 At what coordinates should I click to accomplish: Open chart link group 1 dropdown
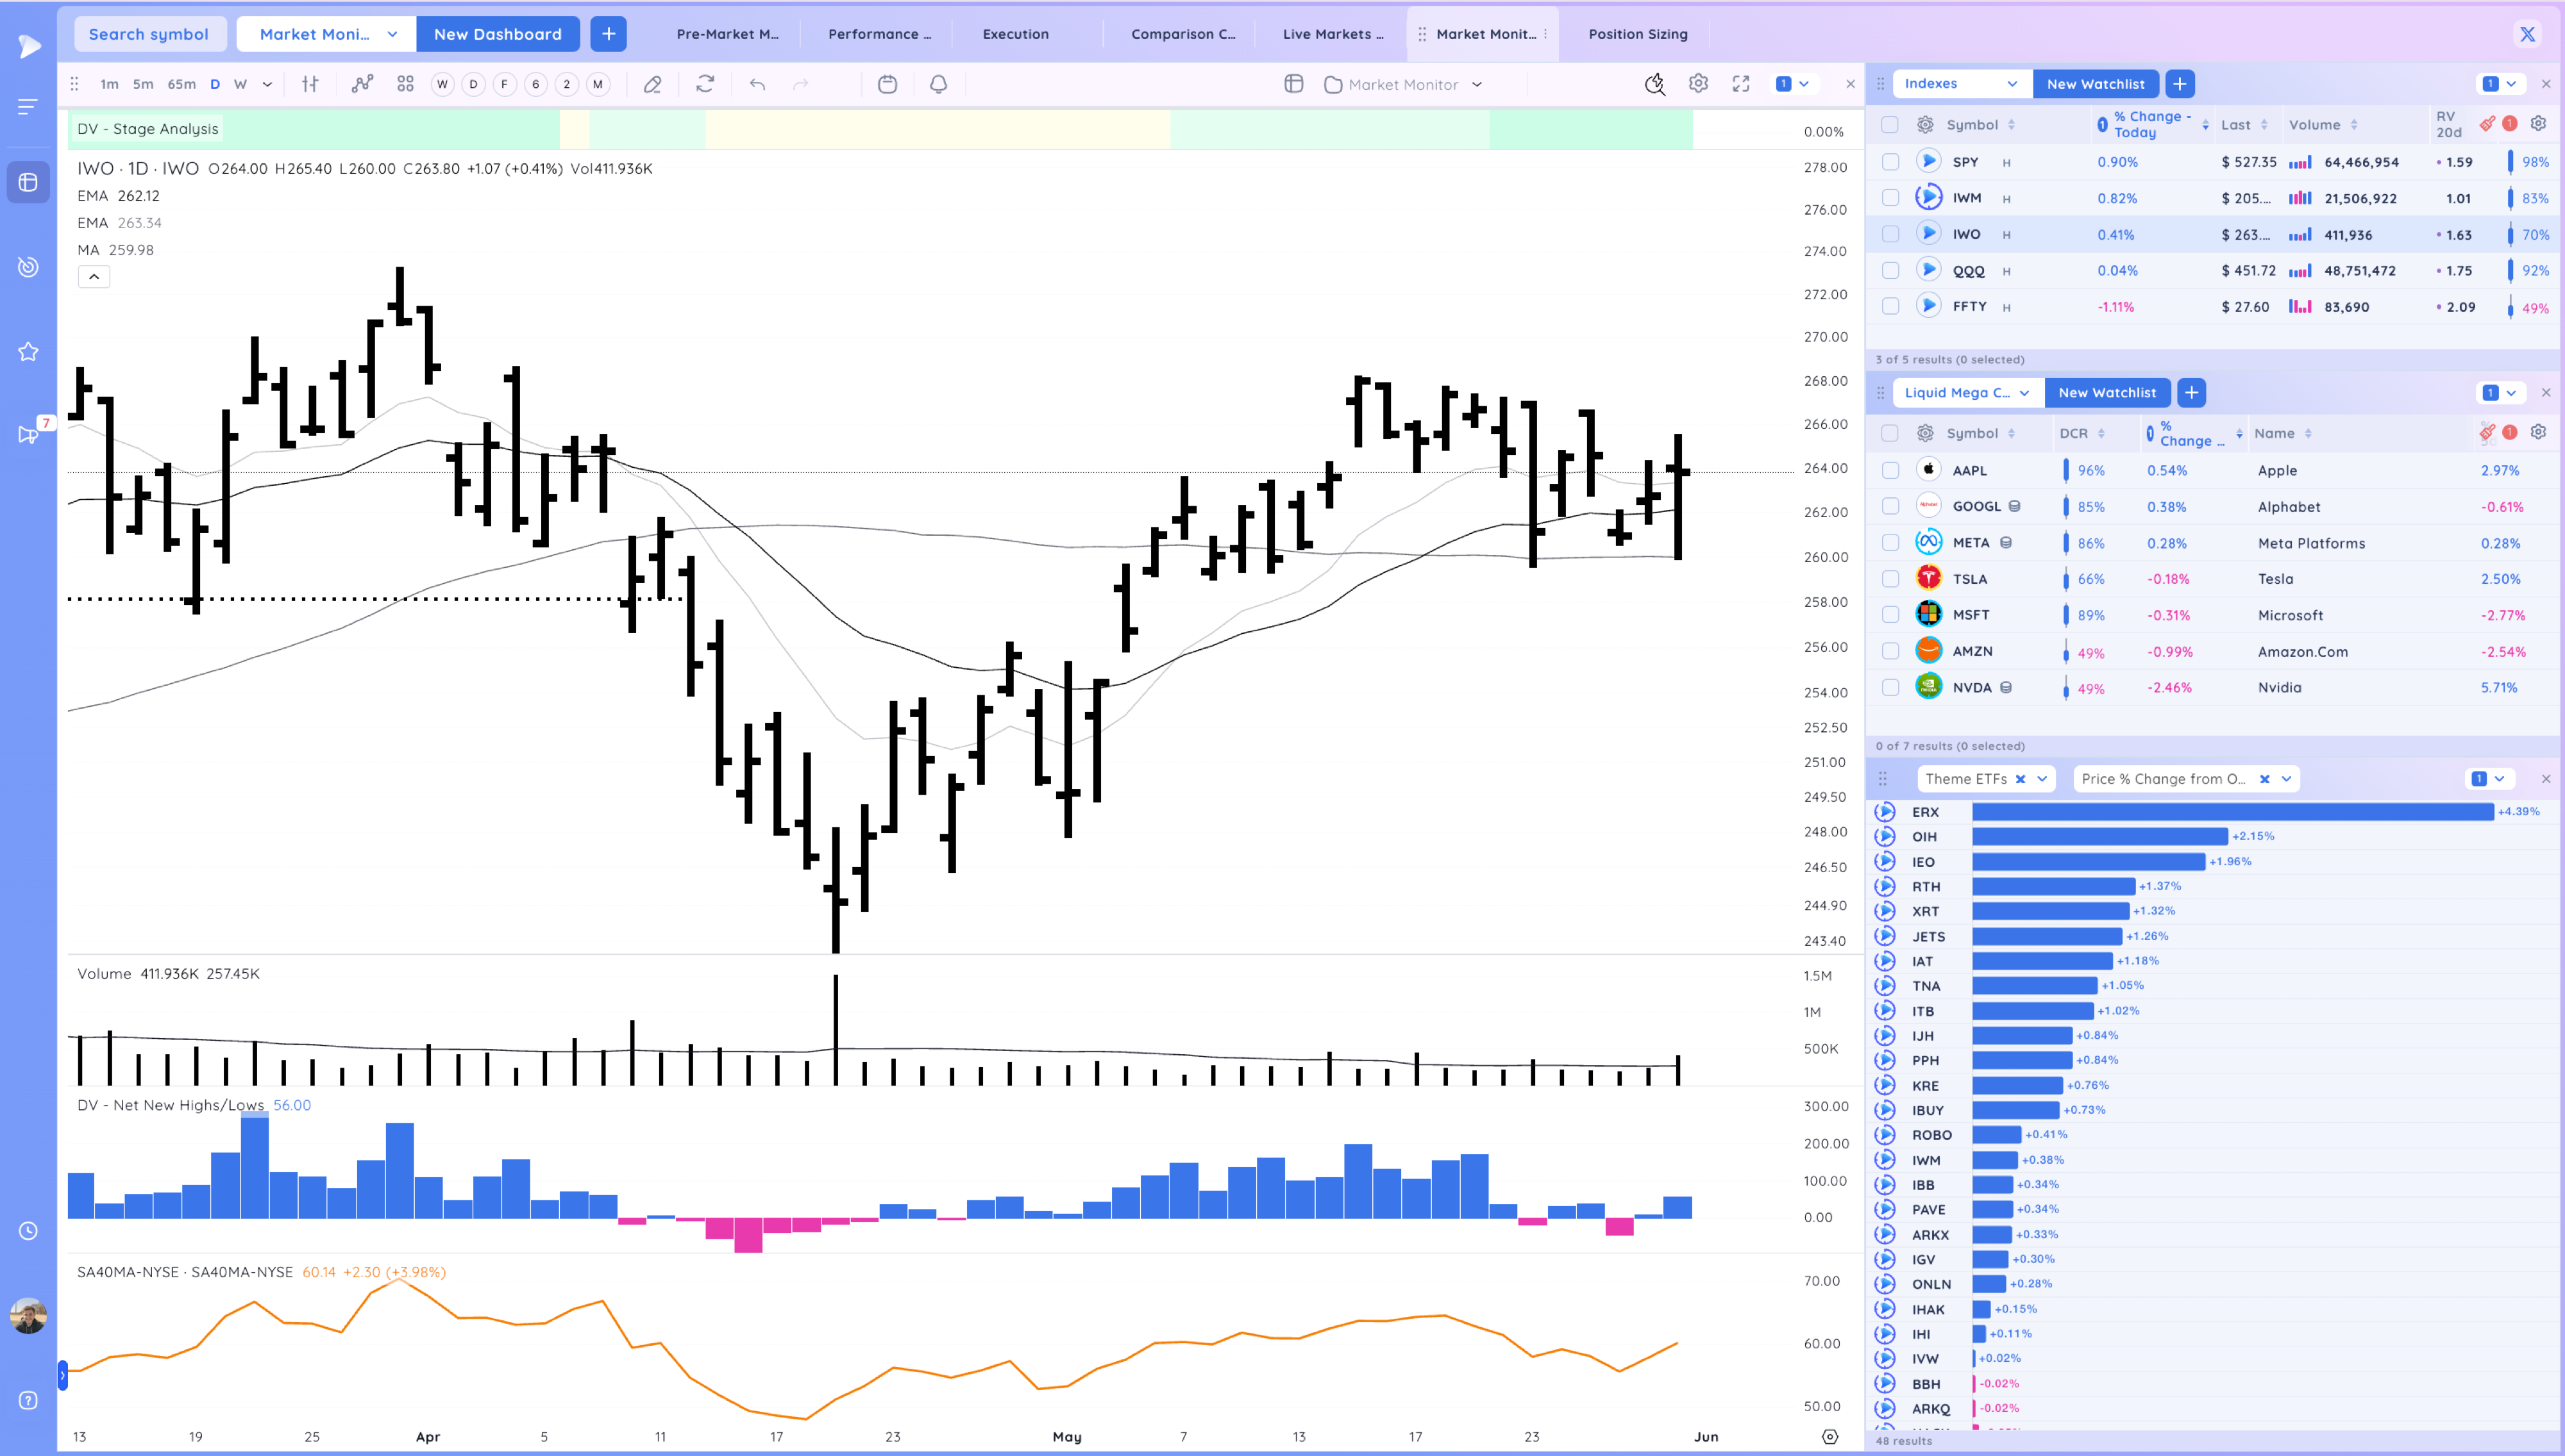[1793, 84]
